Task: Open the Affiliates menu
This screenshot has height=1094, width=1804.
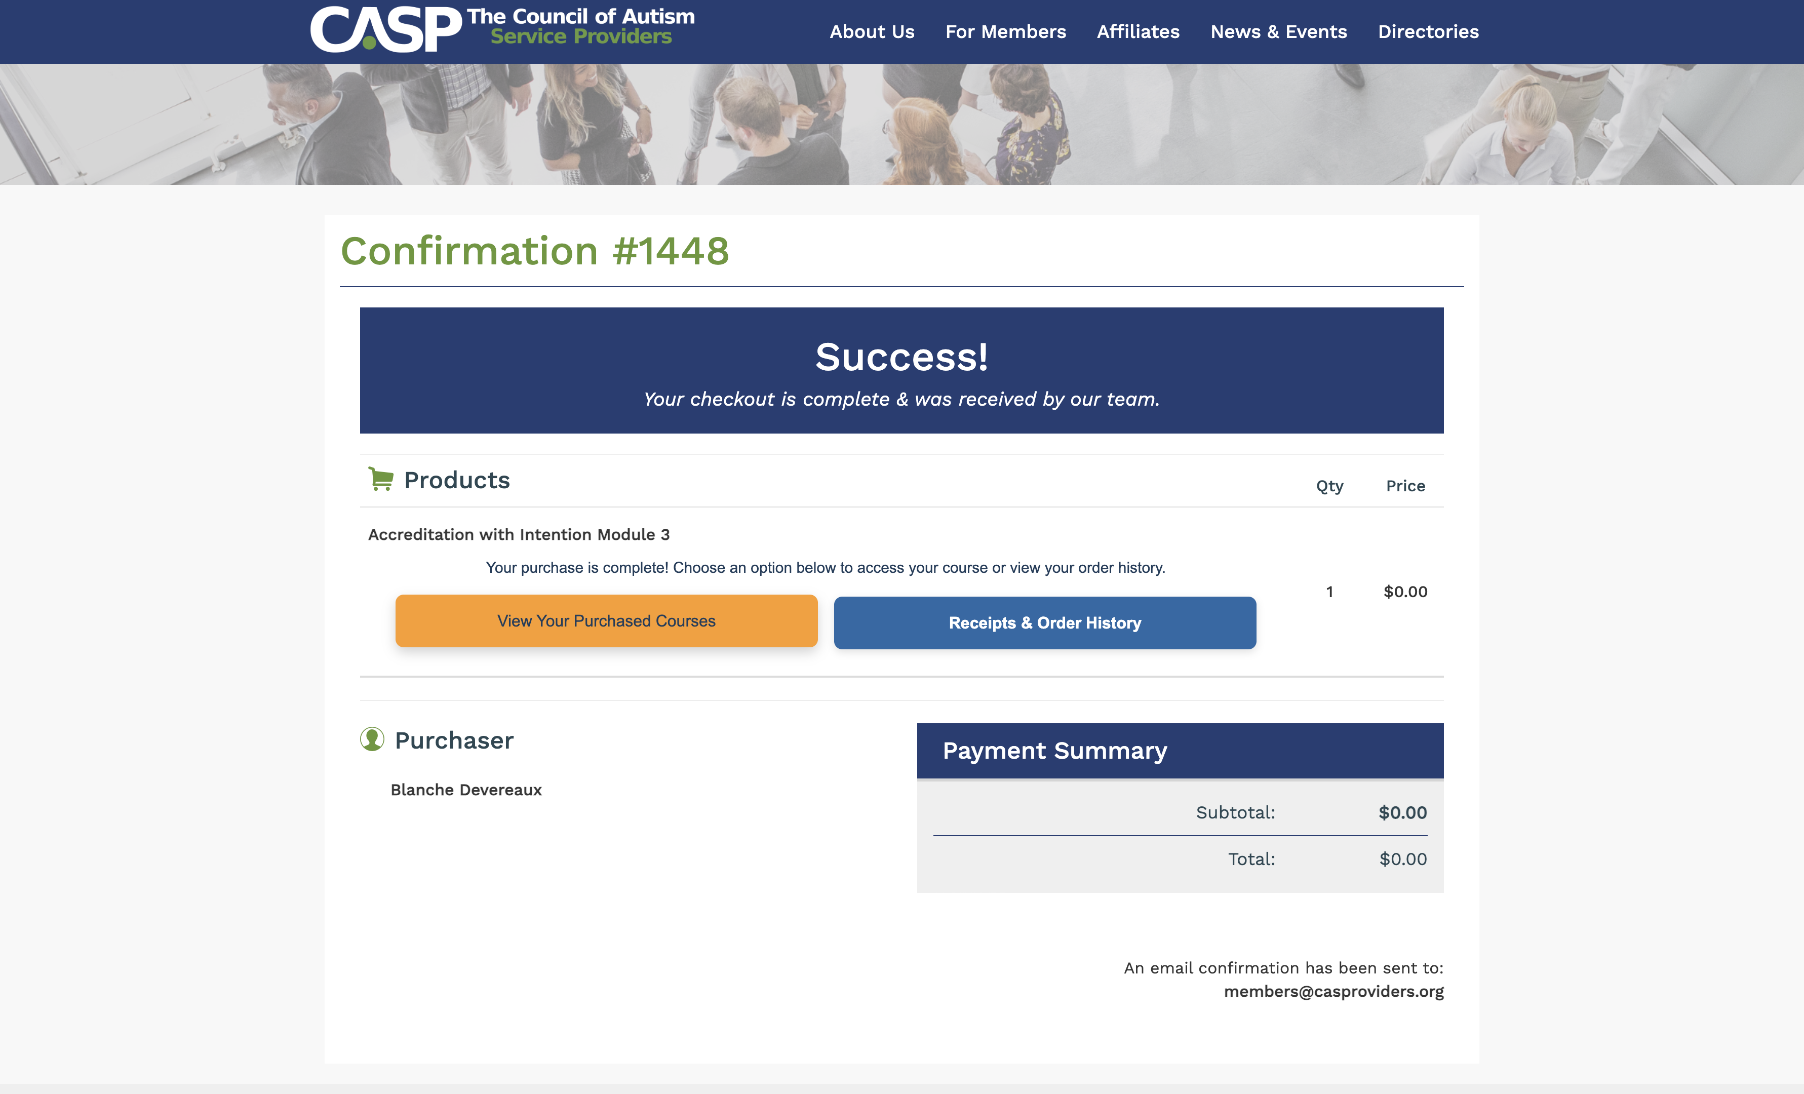Action: coord(1138,31)
